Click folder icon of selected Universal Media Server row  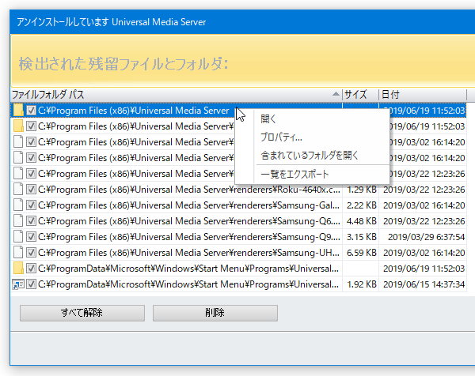pyautogui.click(x=18, y=111)
